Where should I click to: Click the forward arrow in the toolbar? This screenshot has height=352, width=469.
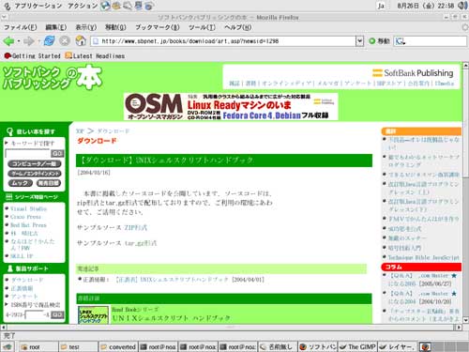click(29, 41)
